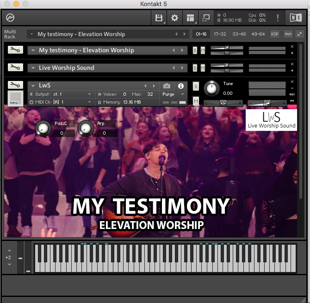Select the 01-16 instrument page tab
Viewport: 310px width, 303px height.
(201, 34)
